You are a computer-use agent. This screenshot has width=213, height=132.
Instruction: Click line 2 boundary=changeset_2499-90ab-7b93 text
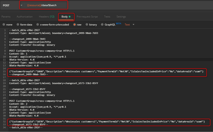point(75,33)
